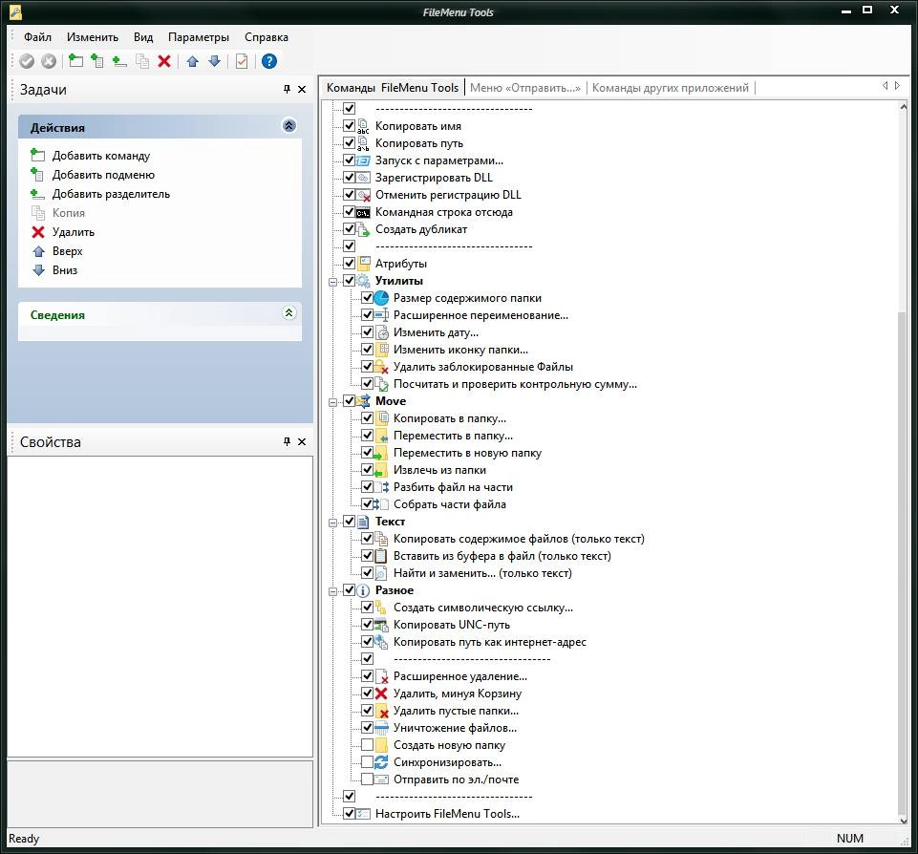The width and height of the screenshot is (918, 854).
Task: Uncheck the Атрибуты checkbox
Action: (349, 264)
